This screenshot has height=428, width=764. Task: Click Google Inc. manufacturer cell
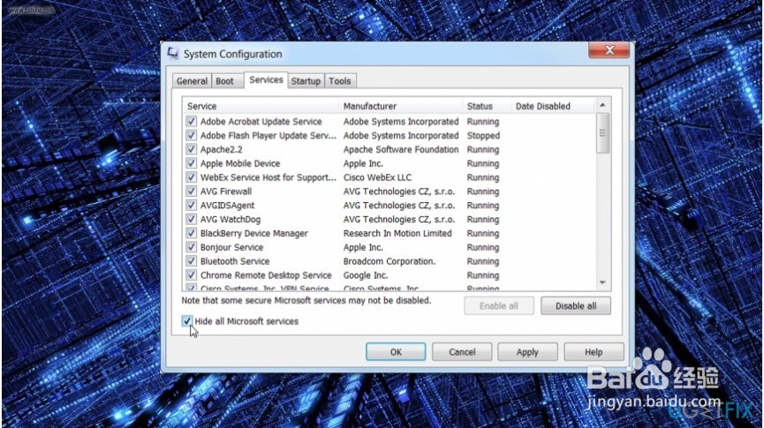(x=366, y=275)
